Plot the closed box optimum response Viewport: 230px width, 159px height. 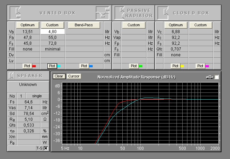coord(175,66)
